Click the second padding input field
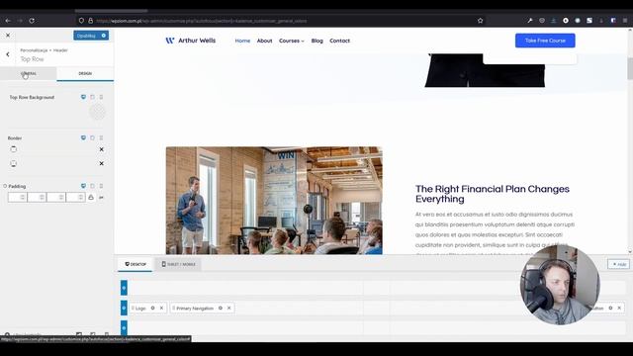The image size is (633, 356). 37,198
